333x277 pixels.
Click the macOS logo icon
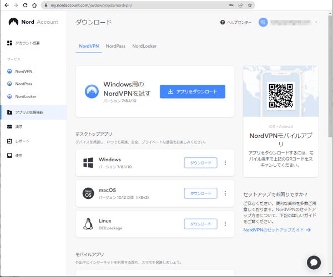coord(88,193)
